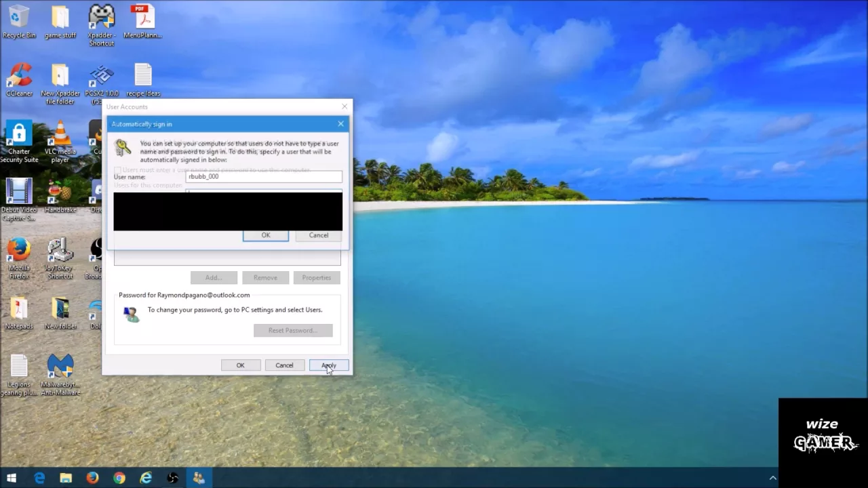868x488 pixels.
Task: Select the 'New folder' desktop icon
Action: pyautogui.click(x=60, y=313)
